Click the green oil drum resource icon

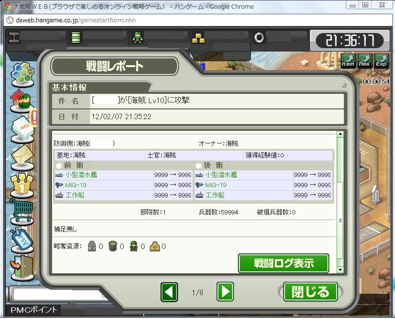pyautogui.click(x=76, y=37)
